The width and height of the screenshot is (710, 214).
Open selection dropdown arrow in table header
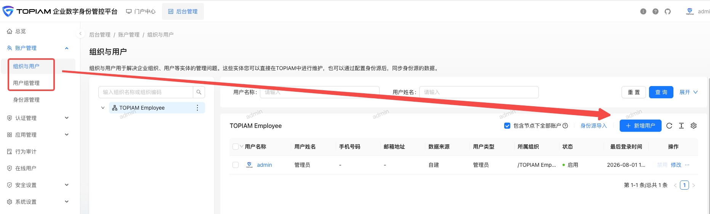(x=242, y=146)
